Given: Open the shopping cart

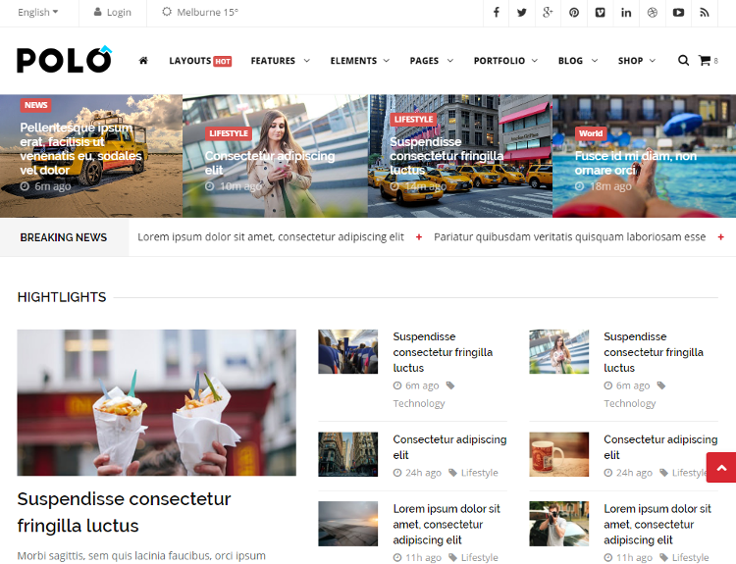Looking at the screenshot, I should pos(706,61).
